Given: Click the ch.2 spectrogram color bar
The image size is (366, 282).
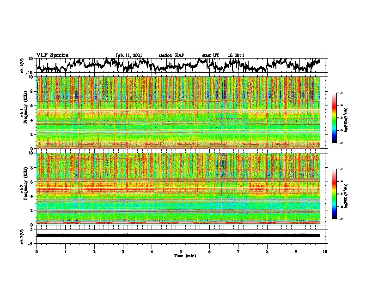Looking at the screenshot, I should pos(334,194).
